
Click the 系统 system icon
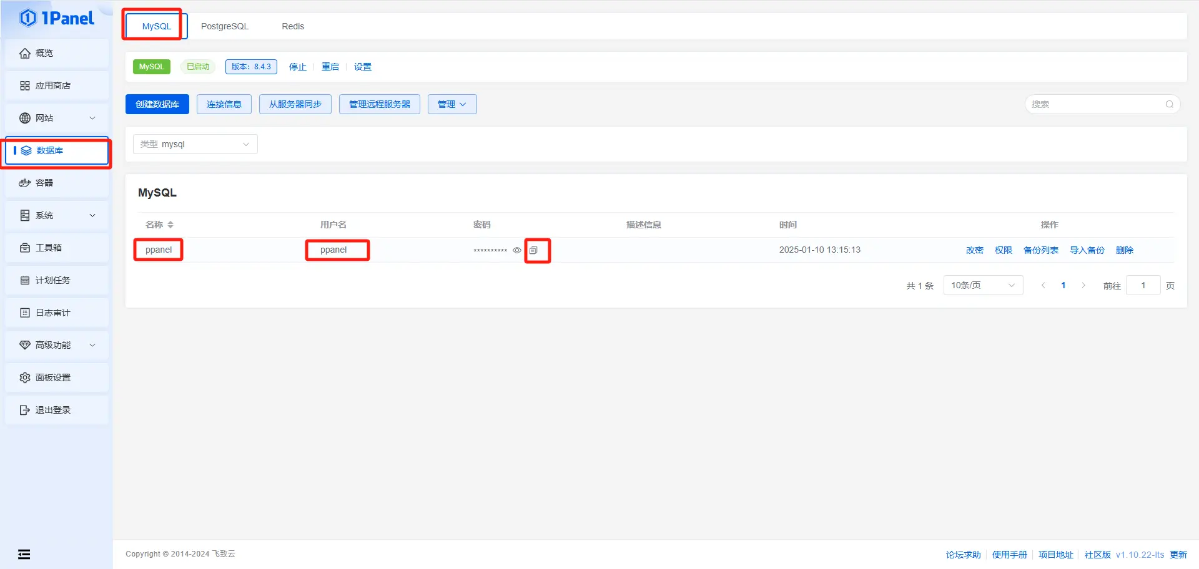tap(25, 215)
